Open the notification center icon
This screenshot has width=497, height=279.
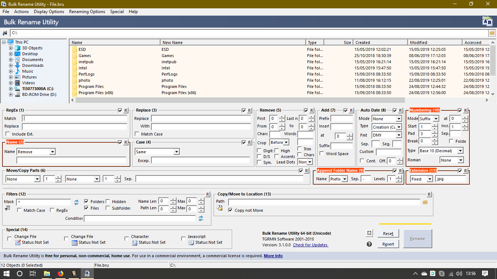click(485, 274)
